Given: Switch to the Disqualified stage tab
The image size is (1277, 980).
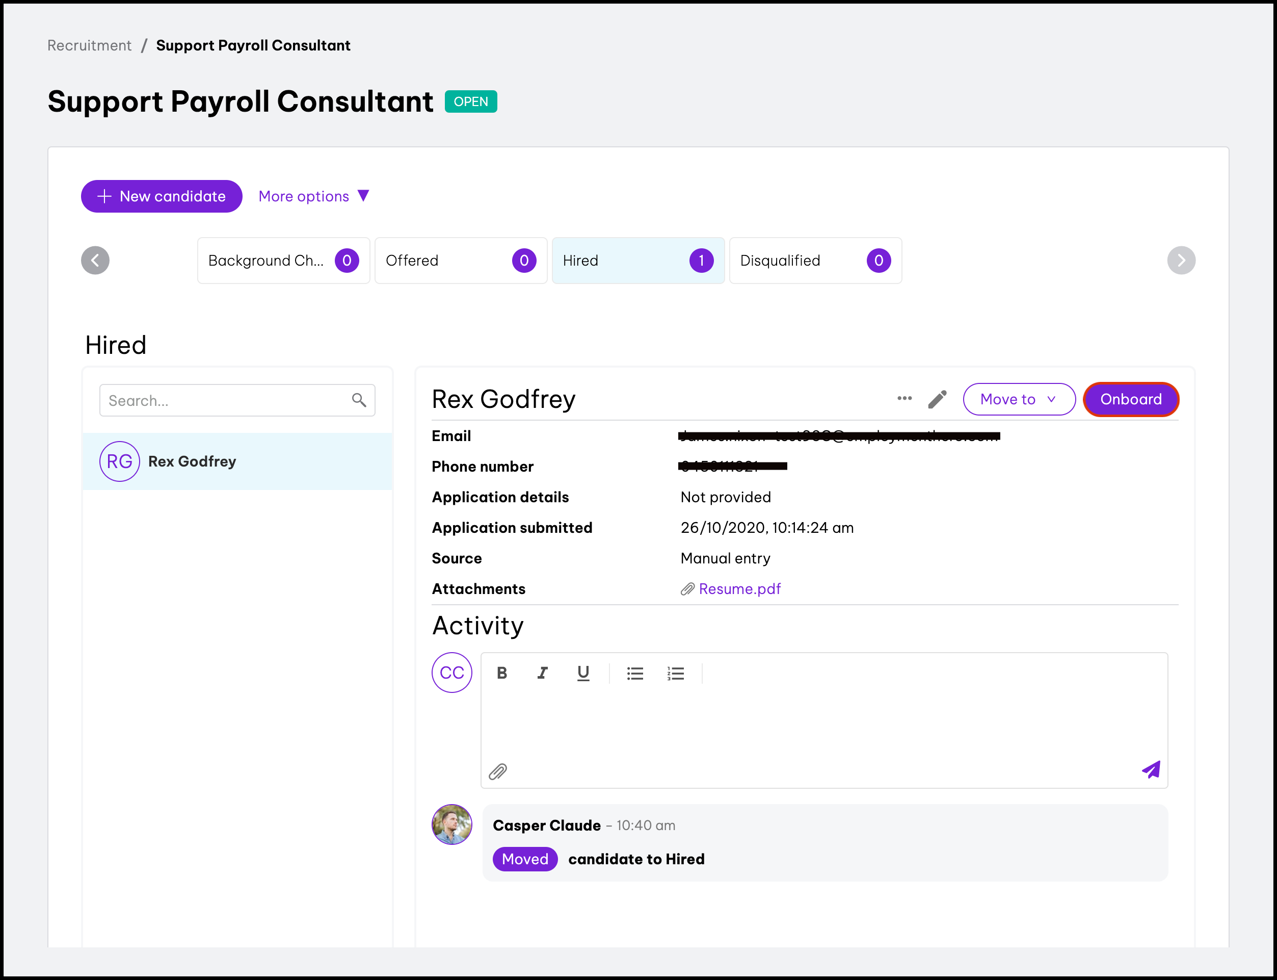Looking at the screenshot, I should [815, 261].
